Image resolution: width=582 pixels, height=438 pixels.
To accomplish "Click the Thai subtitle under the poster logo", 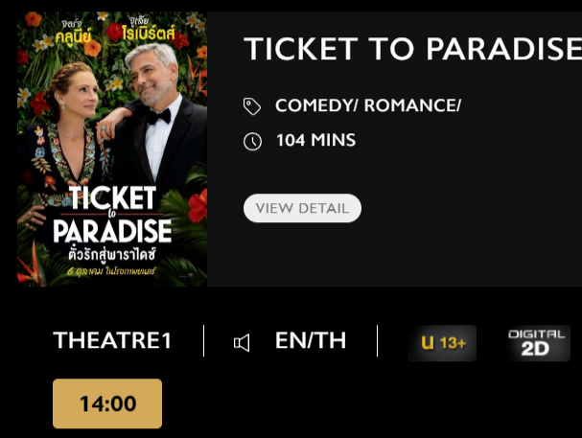I will pos(112,254).
